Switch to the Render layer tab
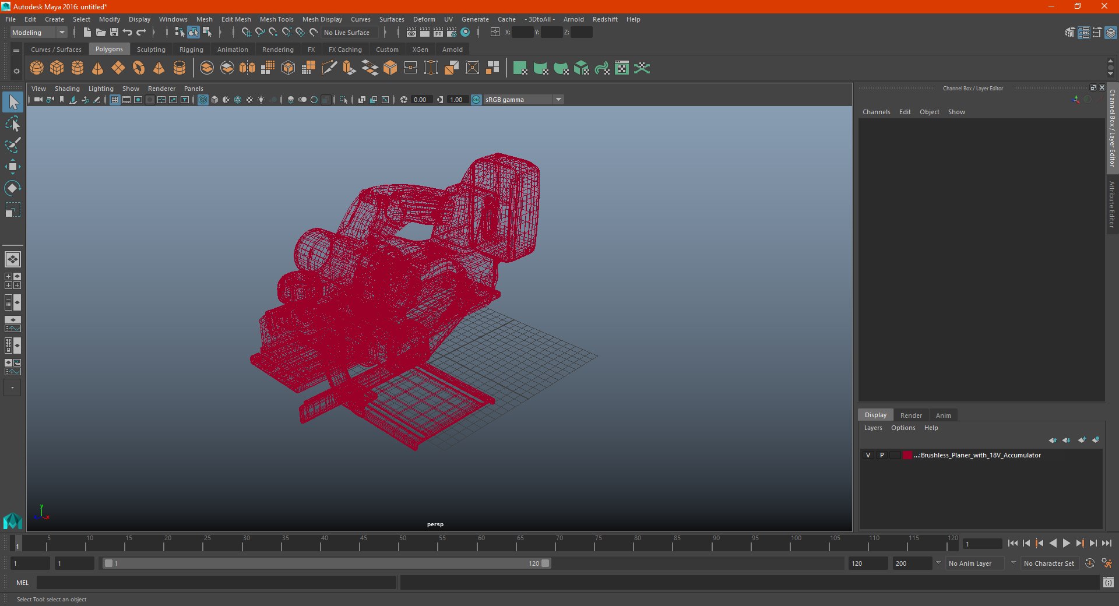This screenshot has width=1119, height=606. tap(911, 415)
